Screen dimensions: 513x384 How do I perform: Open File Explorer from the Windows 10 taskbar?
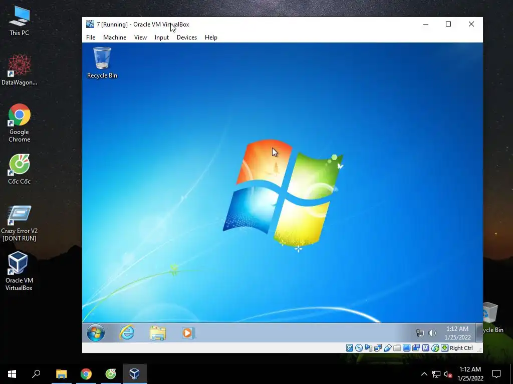tap(61, 374)
